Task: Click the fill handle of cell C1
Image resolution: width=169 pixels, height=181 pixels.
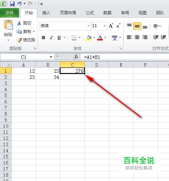Action: click(x=85, y=74)
